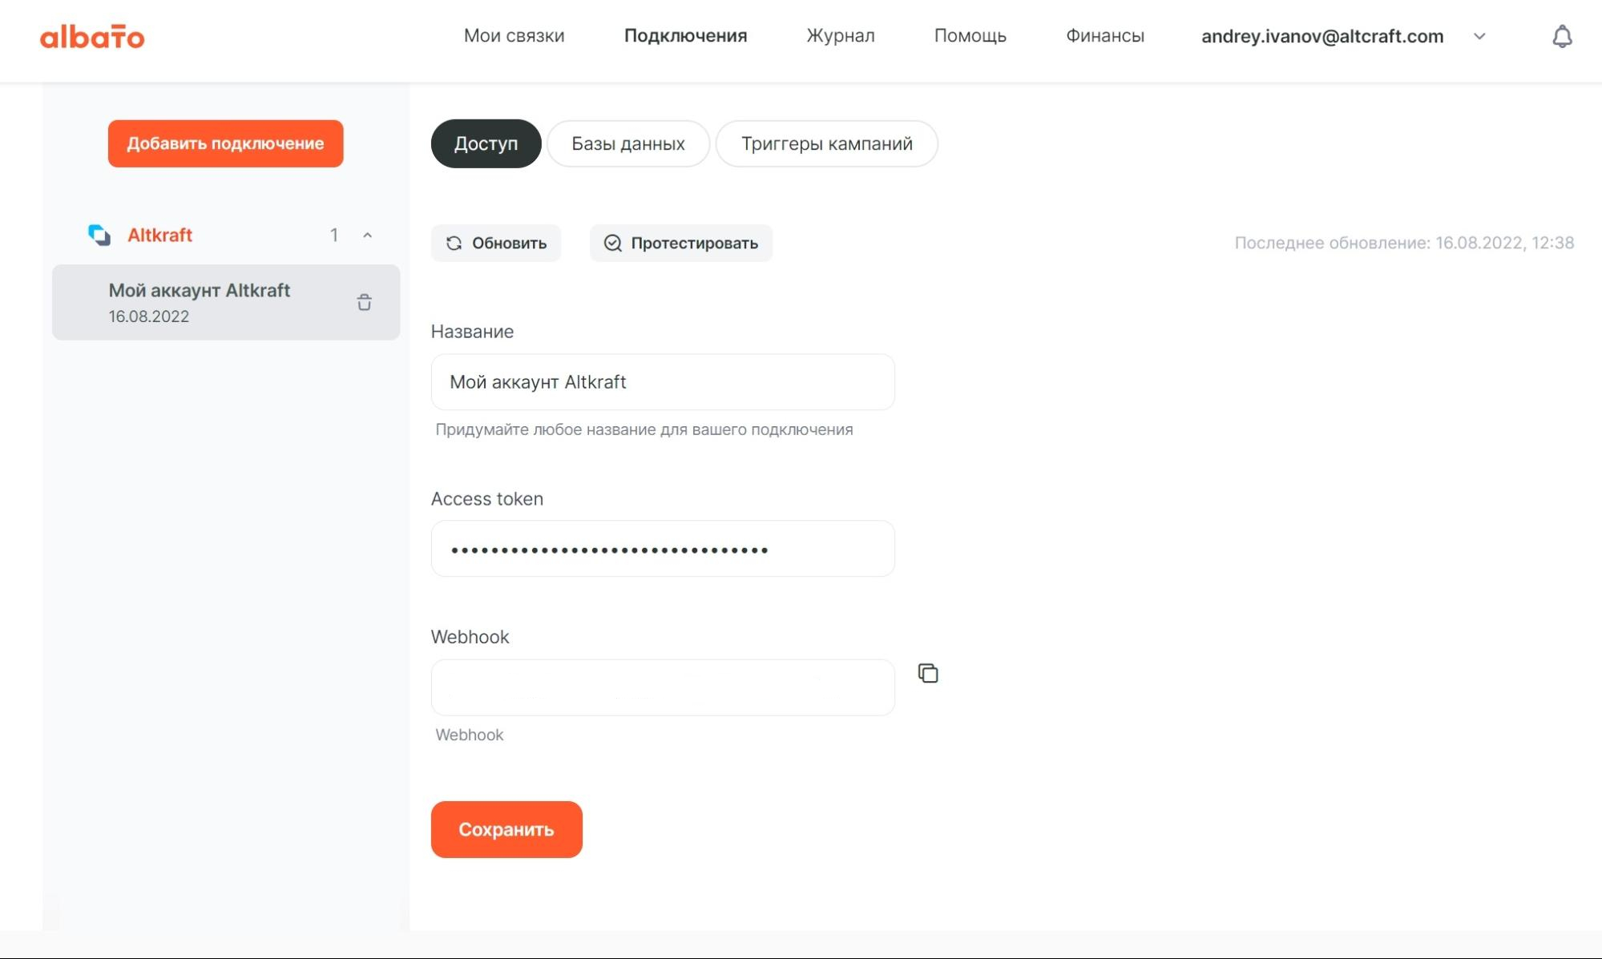Select Мой аккаунт Altkraft in connection list
The width and height of the screenshot is (1602, 959).
pos(226,302)
